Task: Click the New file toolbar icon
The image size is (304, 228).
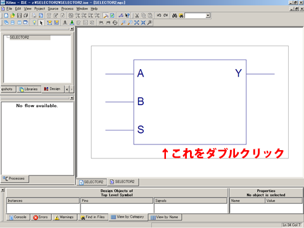Action: [6, 15]
